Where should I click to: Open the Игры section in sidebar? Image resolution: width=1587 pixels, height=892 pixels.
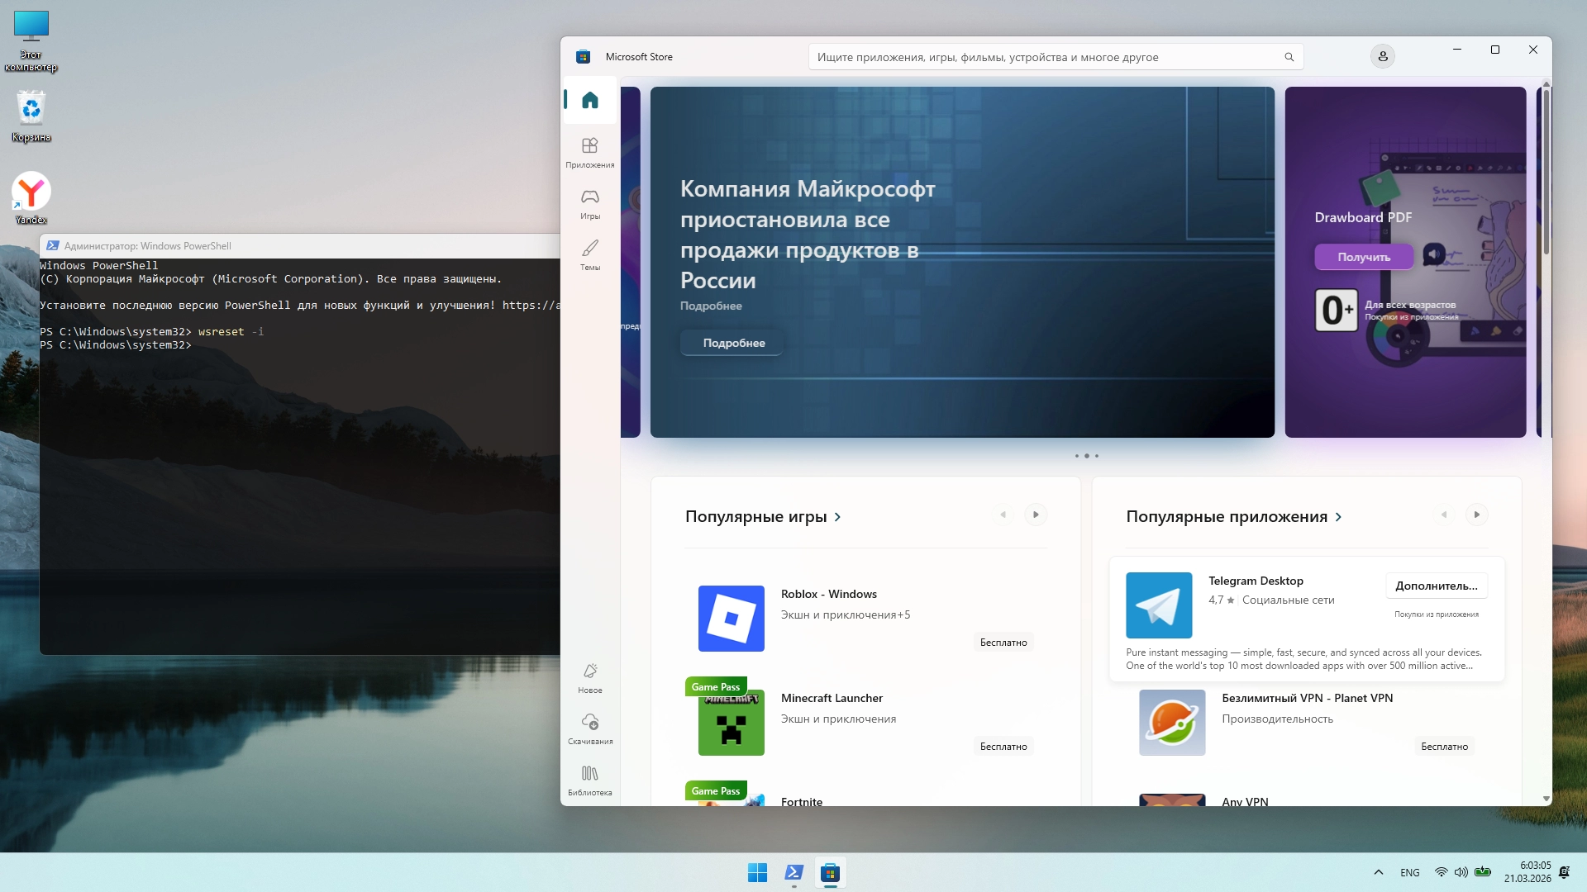coord(589,204)
